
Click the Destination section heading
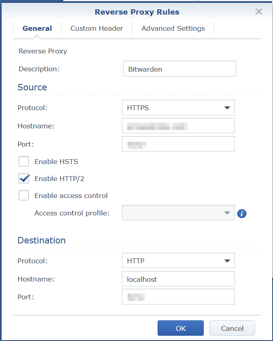point(42,240)
